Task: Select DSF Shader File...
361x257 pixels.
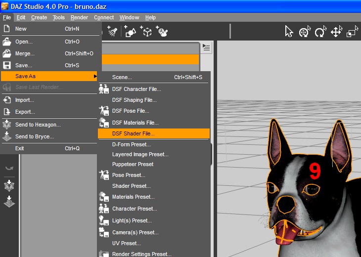Action: pos(154,133)
